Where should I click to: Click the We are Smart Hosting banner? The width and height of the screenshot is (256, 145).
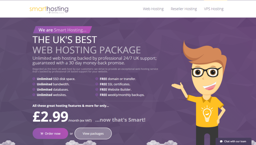click(62, 30)
